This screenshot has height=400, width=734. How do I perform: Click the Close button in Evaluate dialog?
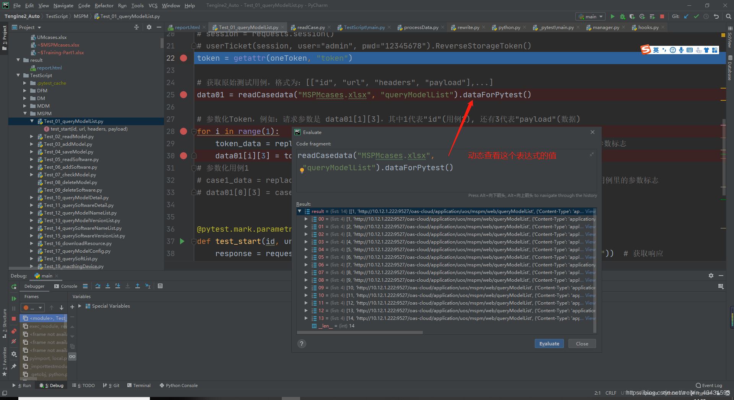(582, 344)
